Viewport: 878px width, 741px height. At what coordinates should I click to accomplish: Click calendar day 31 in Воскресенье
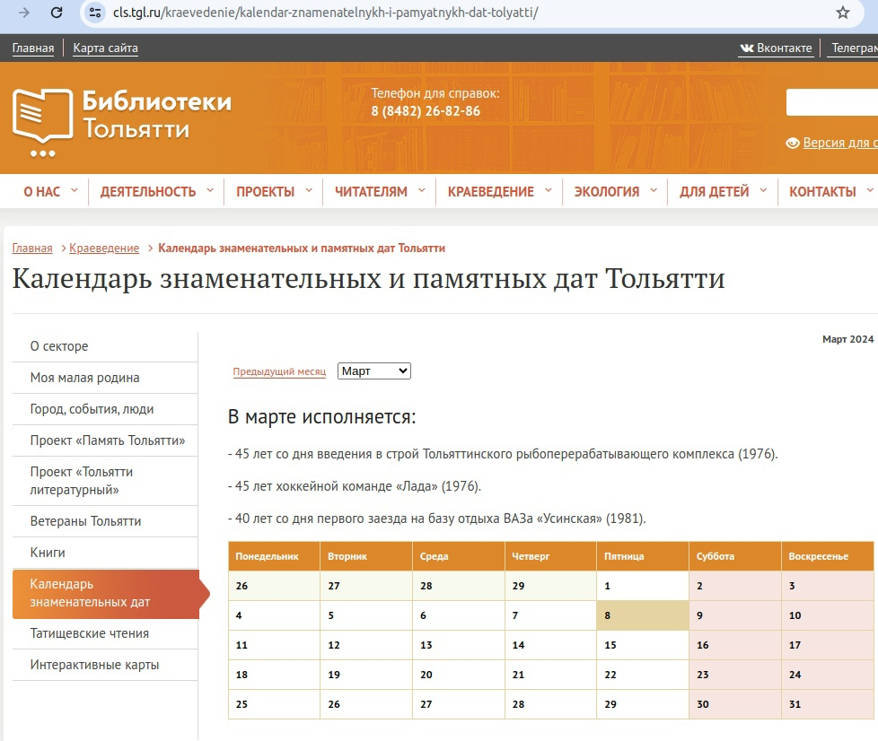click(x=827, y=704)
